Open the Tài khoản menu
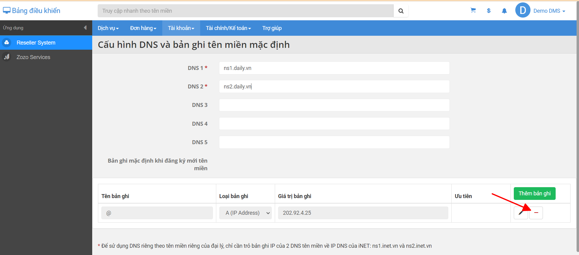 point(181,28)
